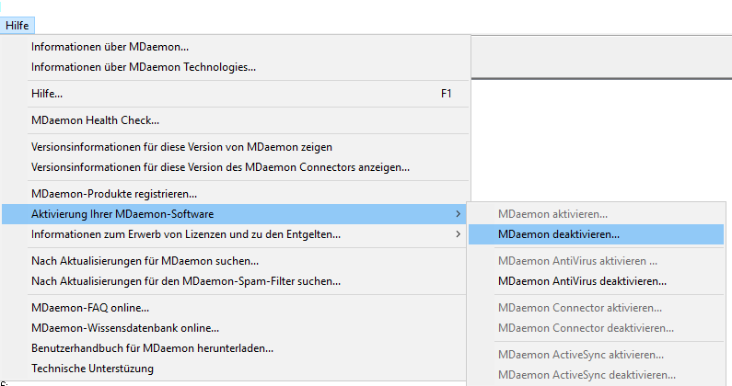Open Informationen über MDaemon Technologies
732x386 pixels.
(143, 67)
